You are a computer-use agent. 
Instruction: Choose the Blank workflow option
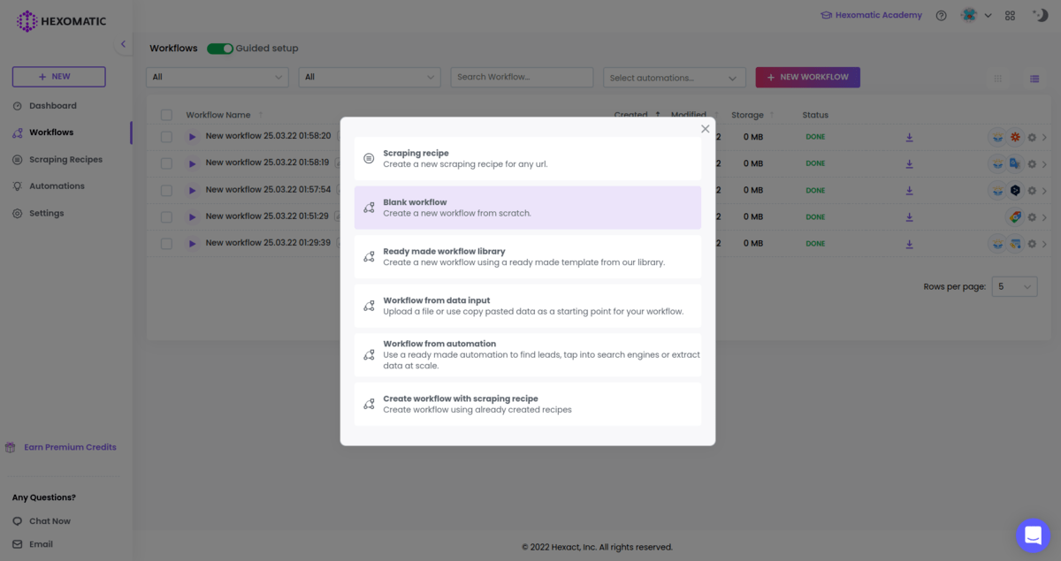coord(528,207)
